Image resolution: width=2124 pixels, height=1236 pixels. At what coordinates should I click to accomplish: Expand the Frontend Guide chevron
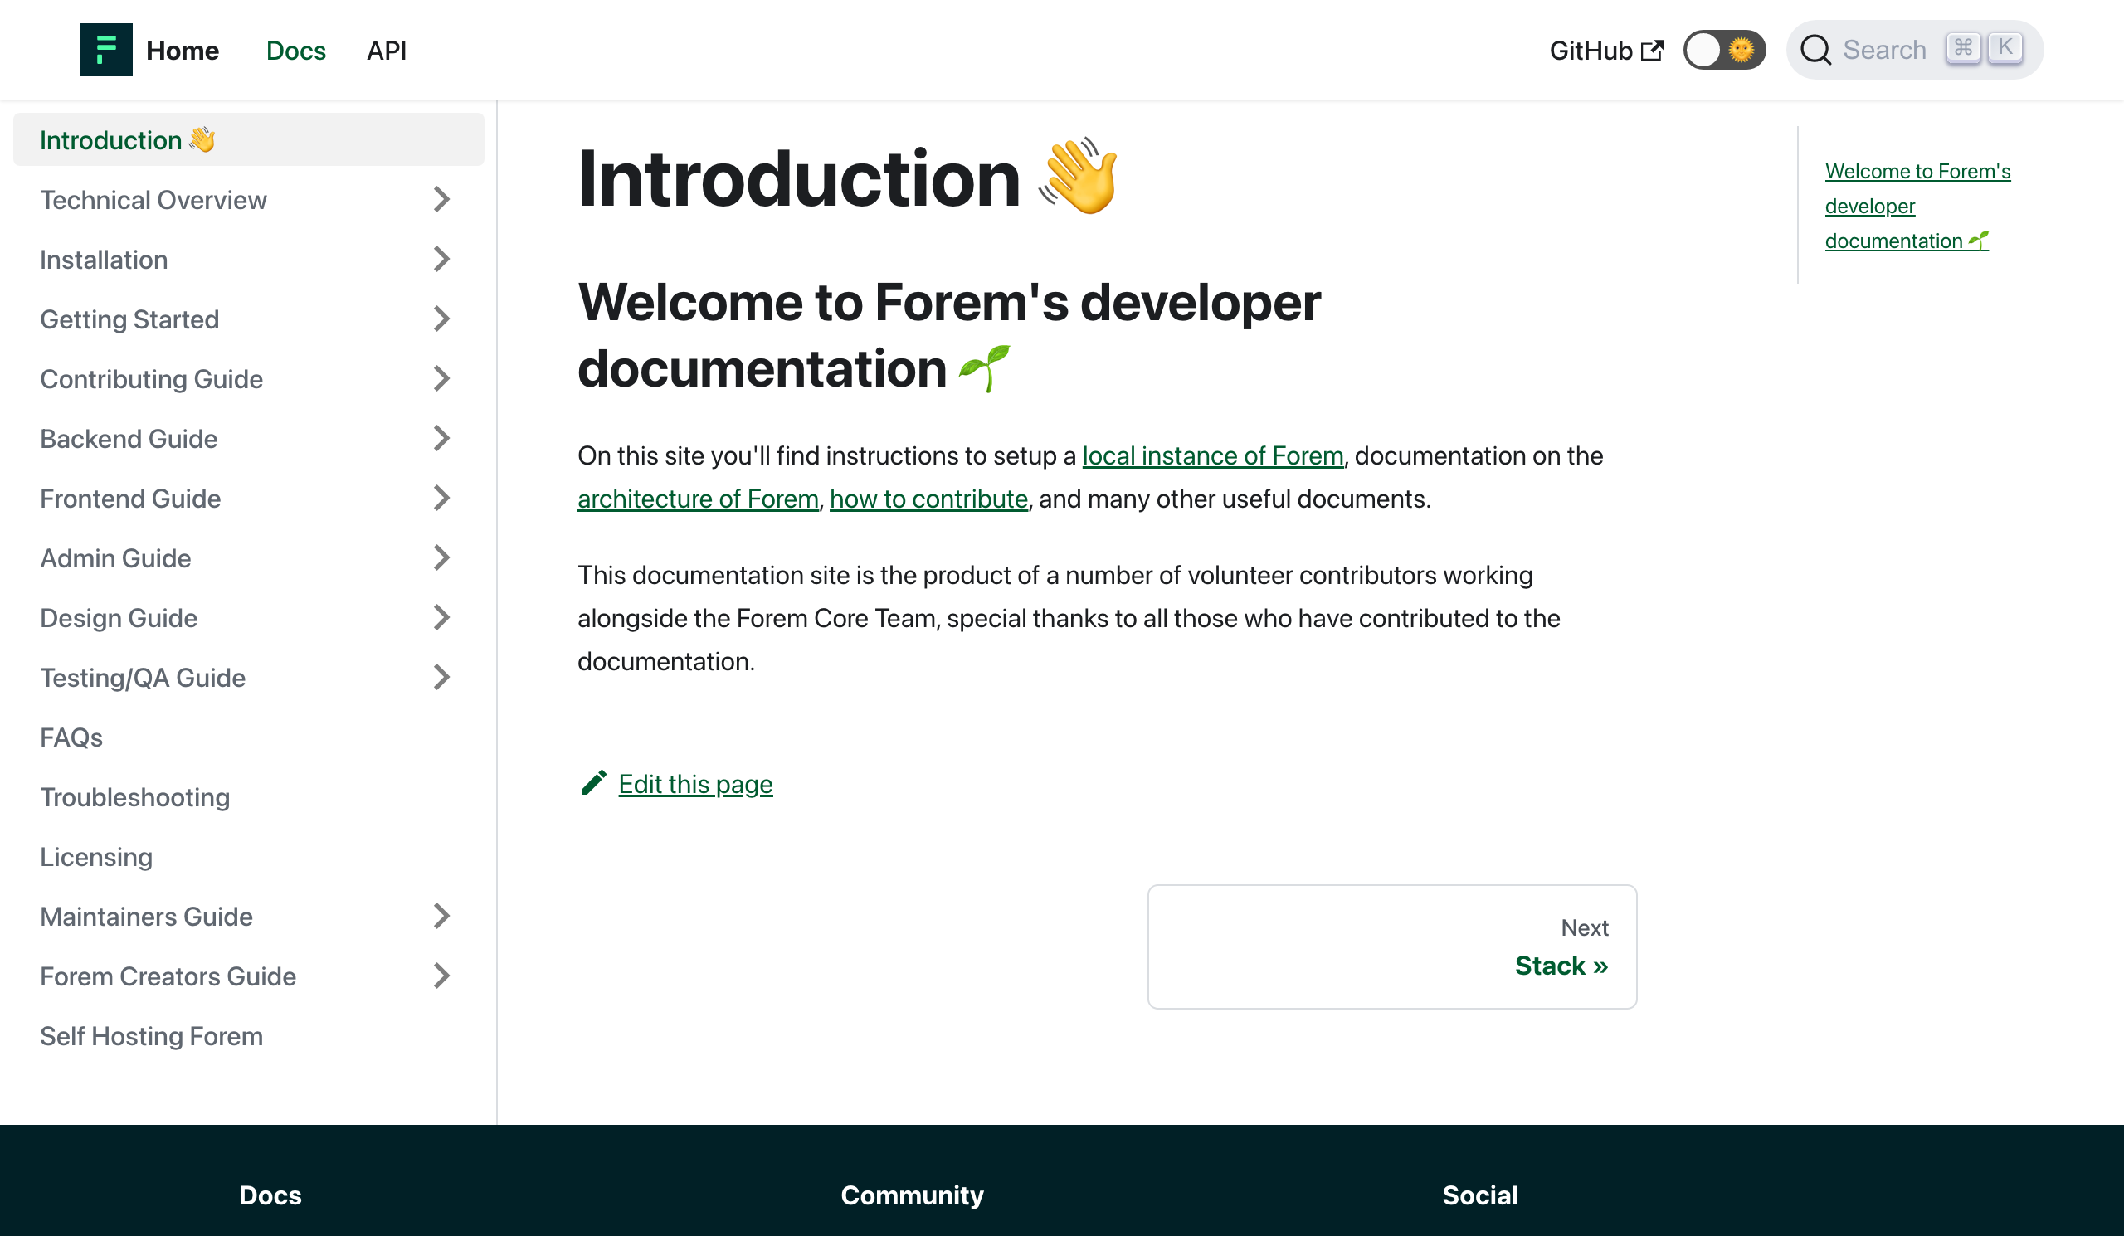coord(441,499)
